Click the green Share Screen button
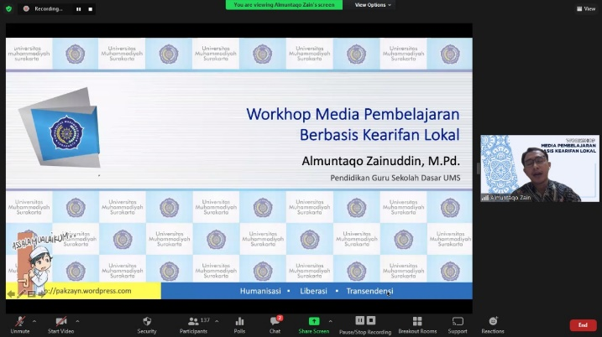The height and width of the screenshot is (337, 602). pos(314,324)
